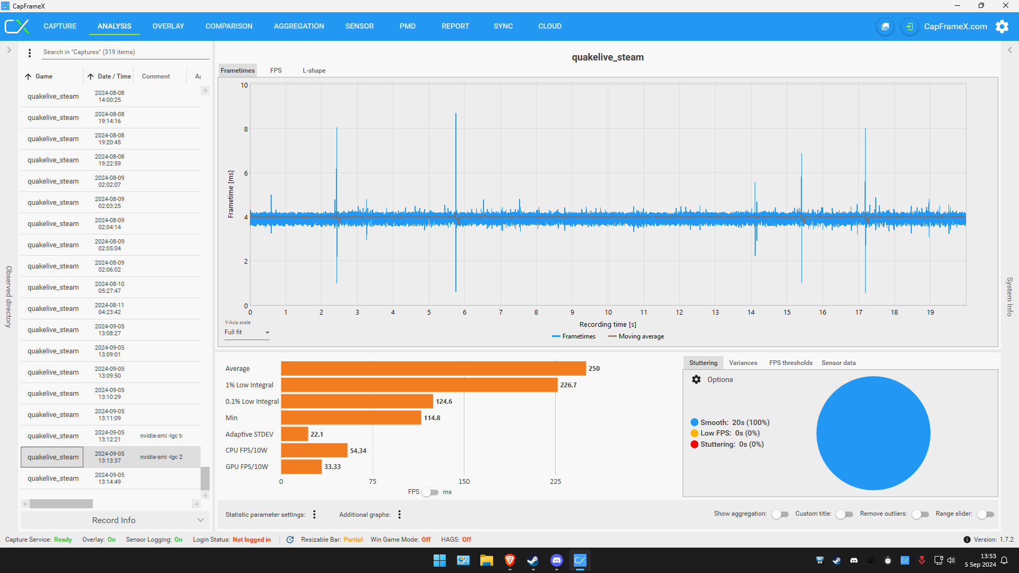Open the settings gear in top bar
Screen dimensions: 1019x573
(1001, 27)
